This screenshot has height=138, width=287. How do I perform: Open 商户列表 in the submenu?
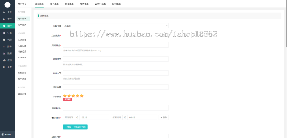[x=23, y=19]
